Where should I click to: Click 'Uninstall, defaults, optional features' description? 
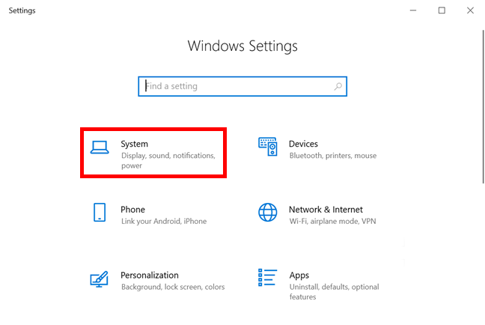[x=334, y=291]
